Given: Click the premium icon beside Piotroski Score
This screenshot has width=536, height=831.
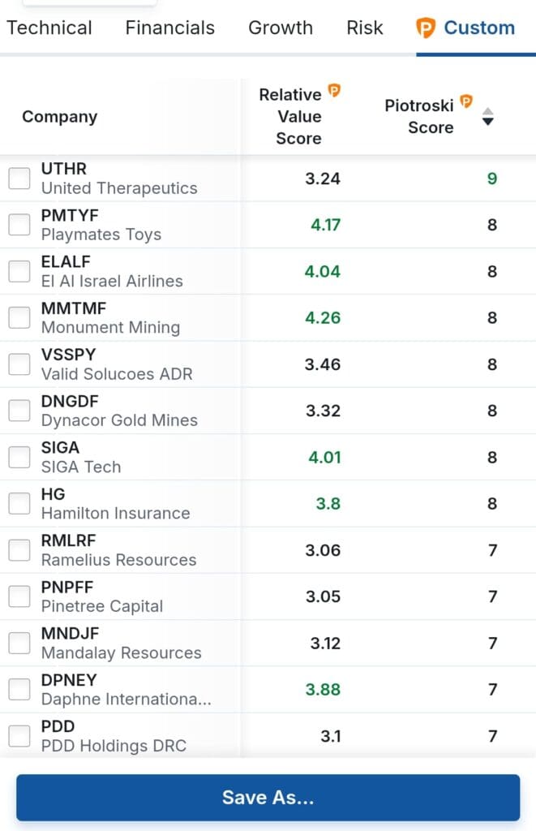Looking at the screenshot, I should tap(466, 101).
